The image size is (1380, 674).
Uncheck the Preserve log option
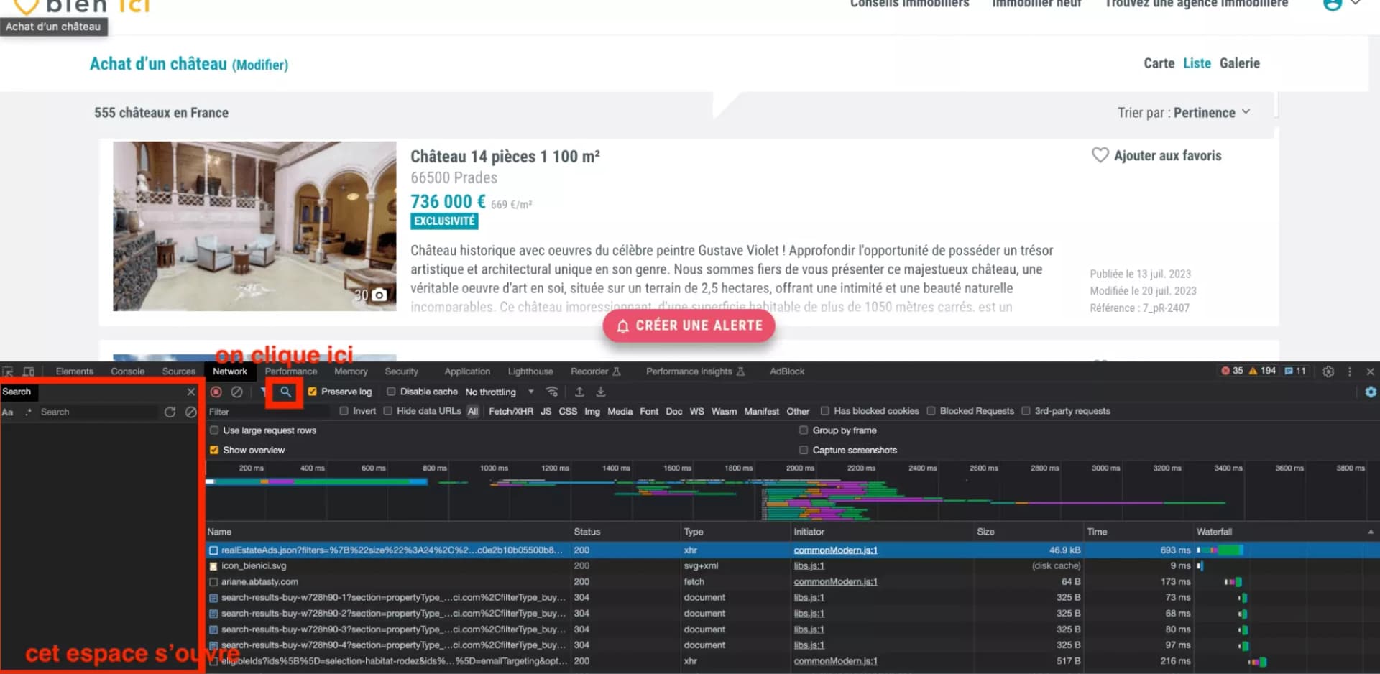pyautogui.click(x=312, y=392)
